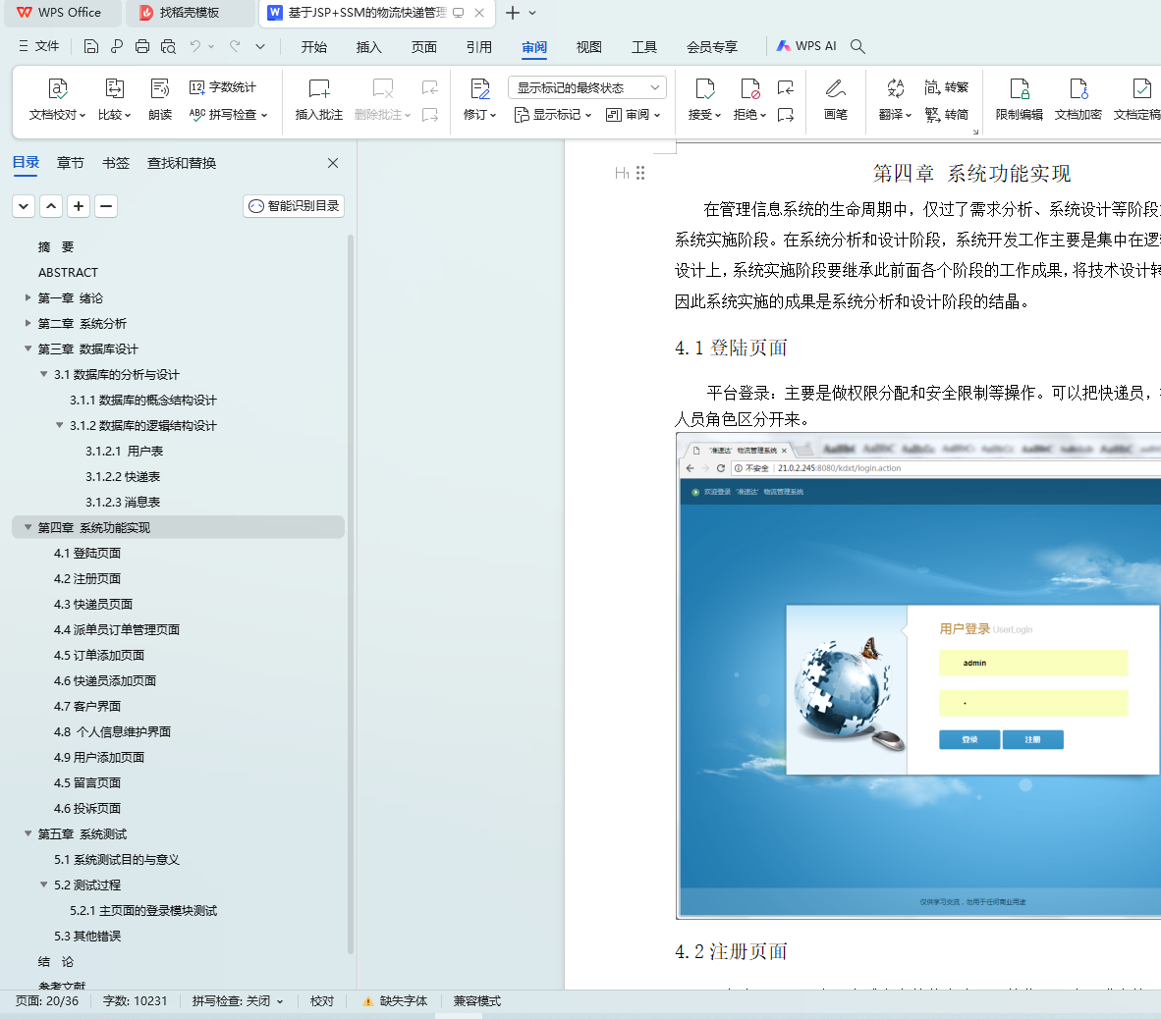Open the 比较 compare documents tool
The width and height of the screenshot is (1161, 1019).
[114, 99]
